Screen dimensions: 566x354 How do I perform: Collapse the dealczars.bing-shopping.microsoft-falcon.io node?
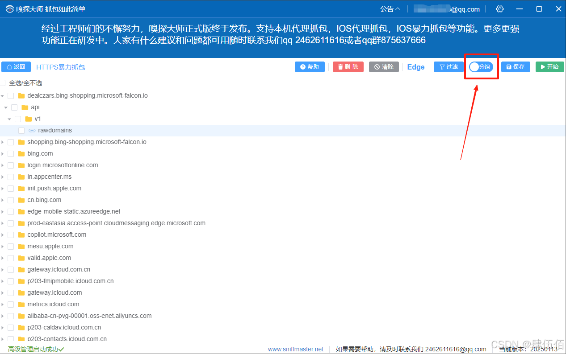click(3, 95)
